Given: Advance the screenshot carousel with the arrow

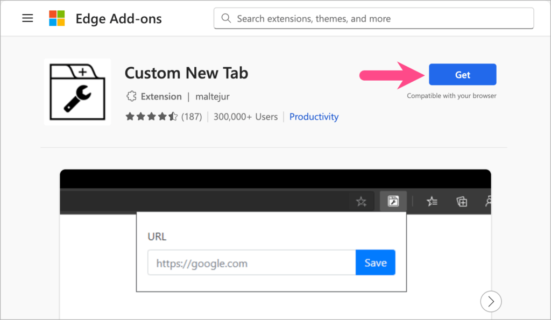Looking at the screenshot, I should pyautogui.click(x=491, y=301).
